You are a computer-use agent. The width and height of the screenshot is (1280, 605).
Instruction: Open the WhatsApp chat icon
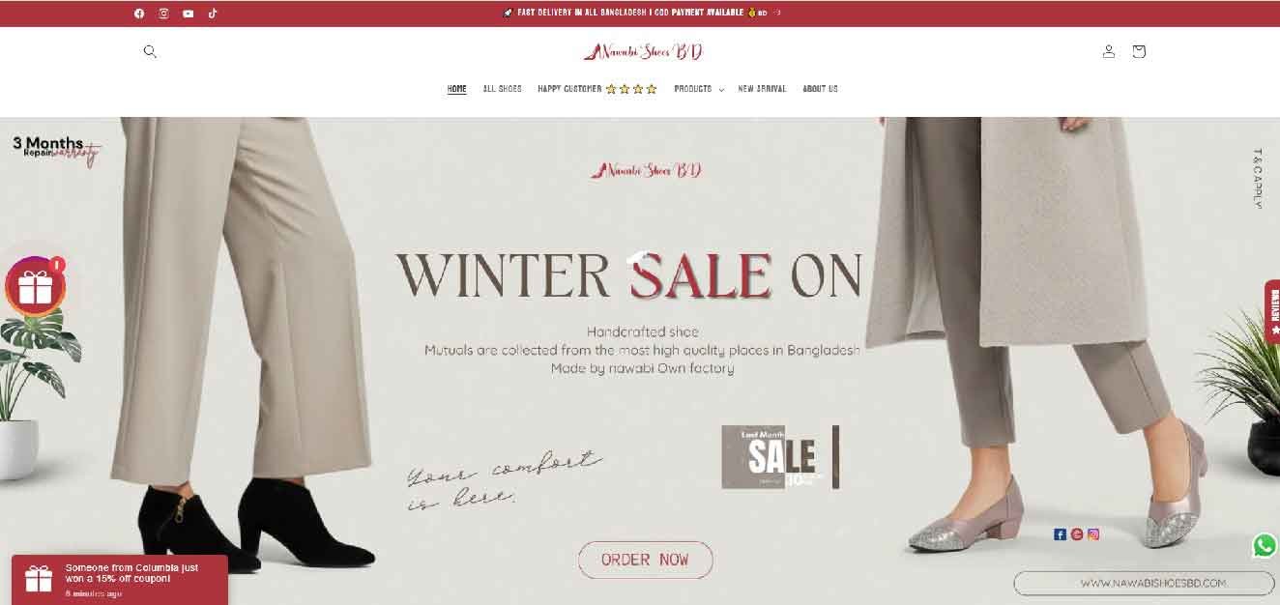click(1265, 545)
